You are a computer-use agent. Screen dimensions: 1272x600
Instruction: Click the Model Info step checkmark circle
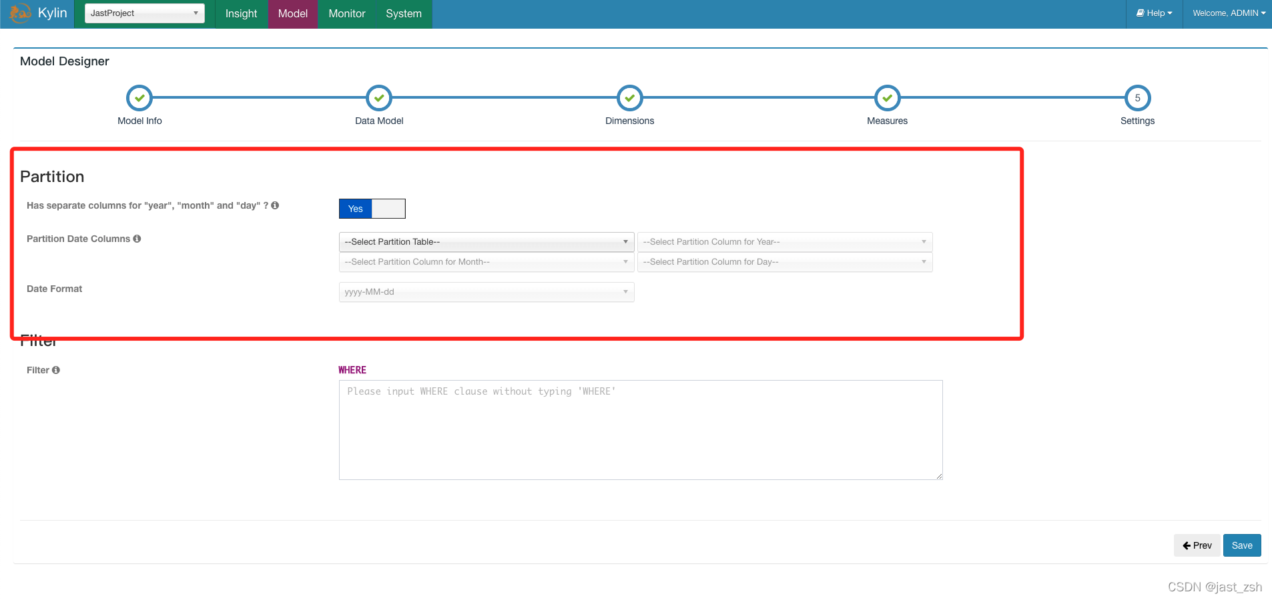tap(139, 98)
